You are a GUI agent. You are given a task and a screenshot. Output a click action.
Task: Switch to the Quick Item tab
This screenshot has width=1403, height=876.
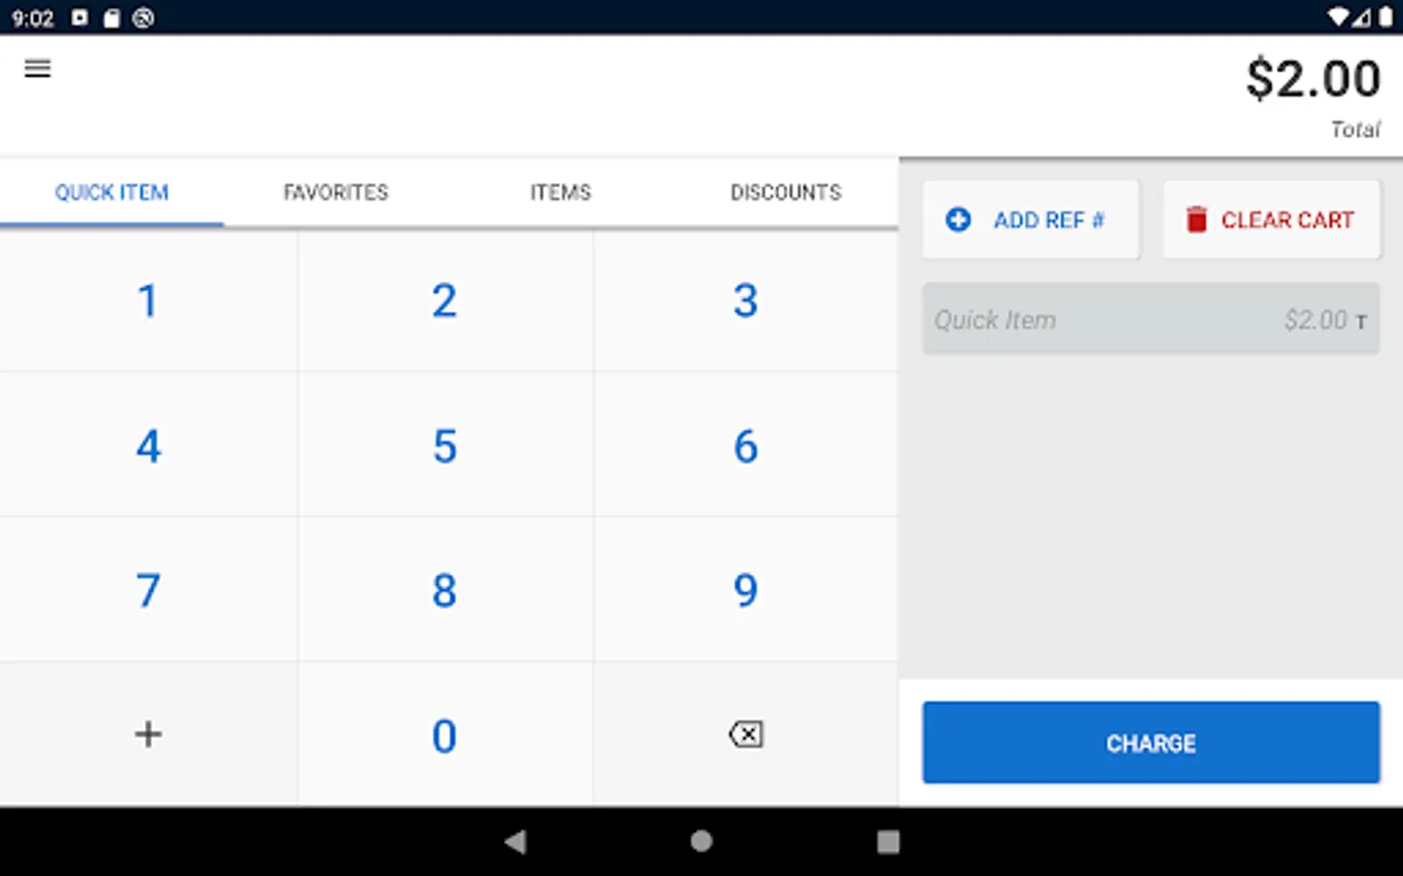pyautogui.click(x=112, y=193)
